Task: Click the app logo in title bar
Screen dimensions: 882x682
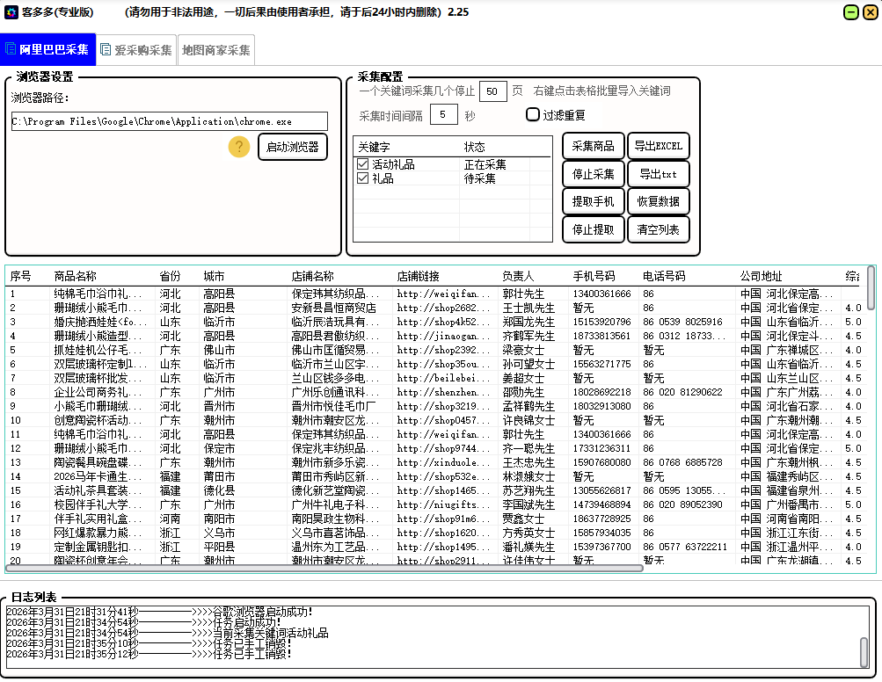Action: [11, 12]
